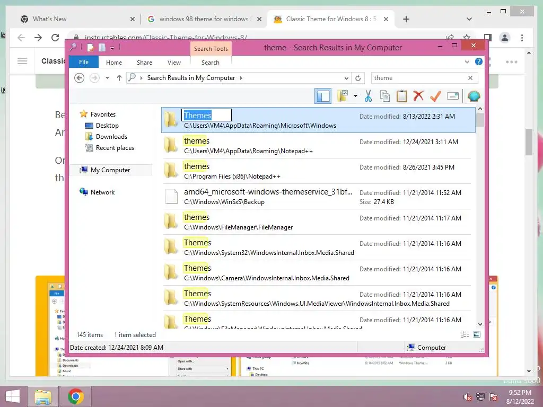This screenshot has height=407, width=543.
Task: Click the Email envelope toolbar icon
Action: [453, 96]
